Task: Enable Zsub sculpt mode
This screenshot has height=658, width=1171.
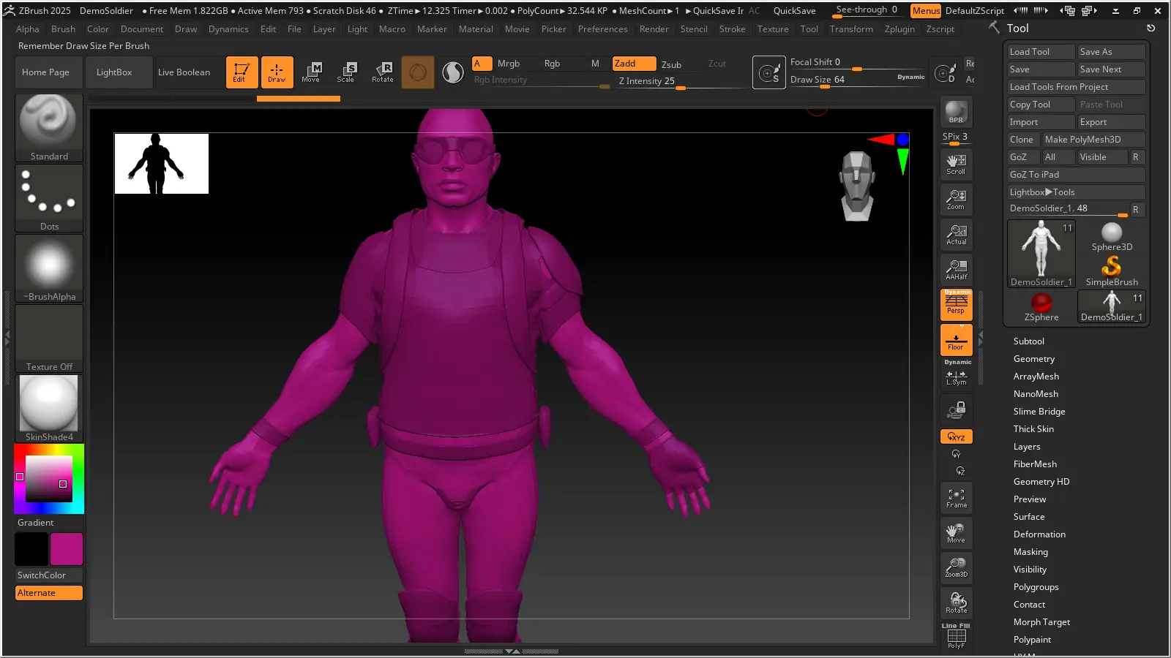Action: [x=671, y=64]
